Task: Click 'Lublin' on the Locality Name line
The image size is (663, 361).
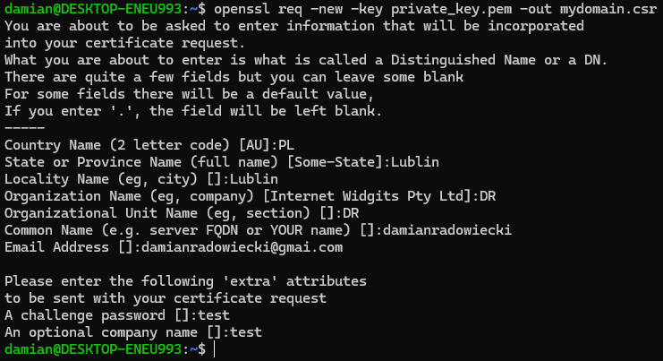Action: tap(254, 179)
